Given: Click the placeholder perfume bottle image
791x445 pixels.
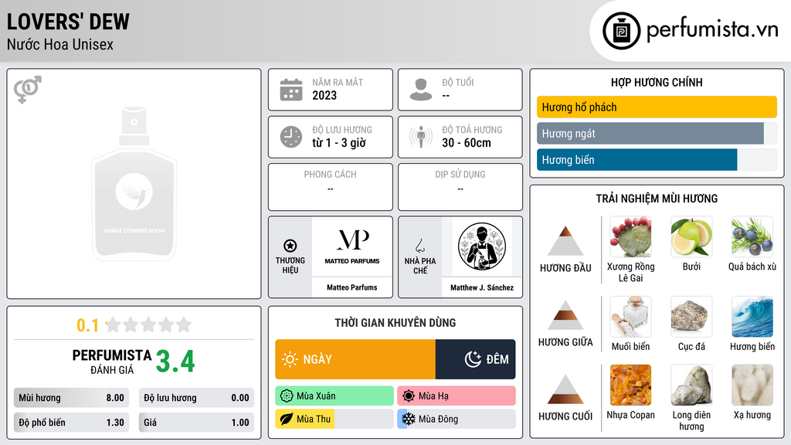Looking at the screenshot, I should tap(134, 184).
